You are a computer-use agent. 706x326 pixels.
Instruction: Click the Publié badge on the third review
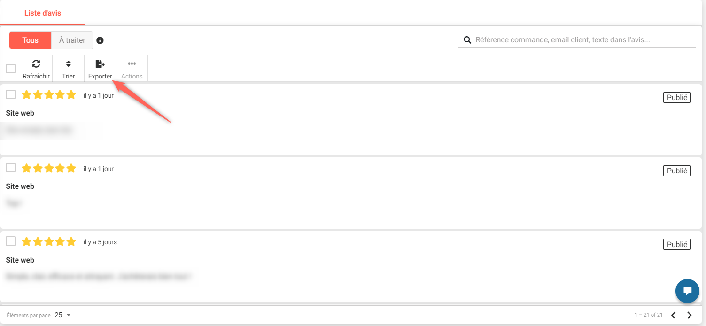(677, 244)
